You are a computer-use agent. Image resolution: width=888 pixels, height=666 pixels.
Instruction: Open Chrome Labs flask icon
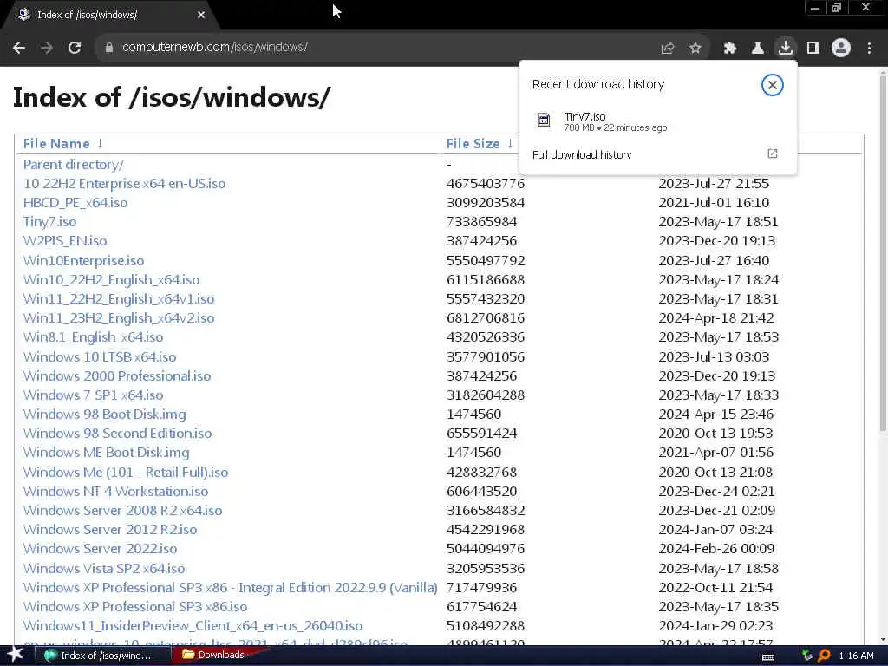click(758, 49)
